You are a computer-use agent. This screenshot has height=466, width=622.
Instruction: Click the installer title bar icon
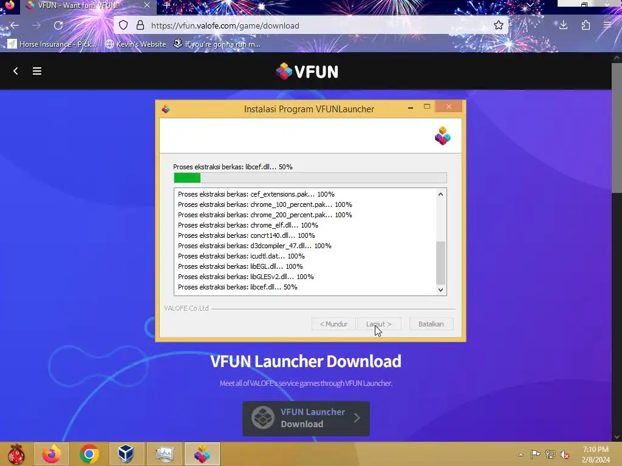point(166,109)
